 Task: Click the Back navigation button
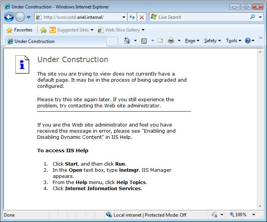tap(9, 17)
